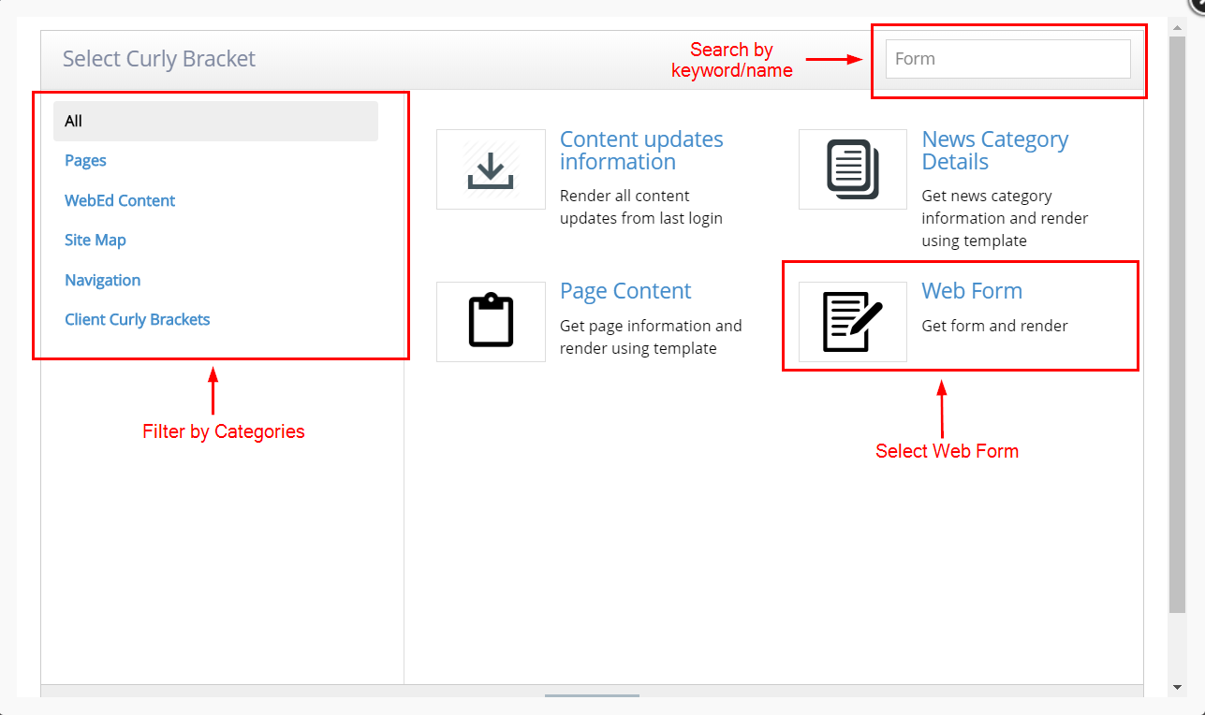Image resolution: width=1205 pixels, height=715 pixels.
Task: Select the Site Map category
Action: pyautogui.click(x=95, y=240)
